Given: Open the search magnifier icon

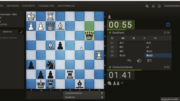Looking at the screenshot, I should coord(147,6).
